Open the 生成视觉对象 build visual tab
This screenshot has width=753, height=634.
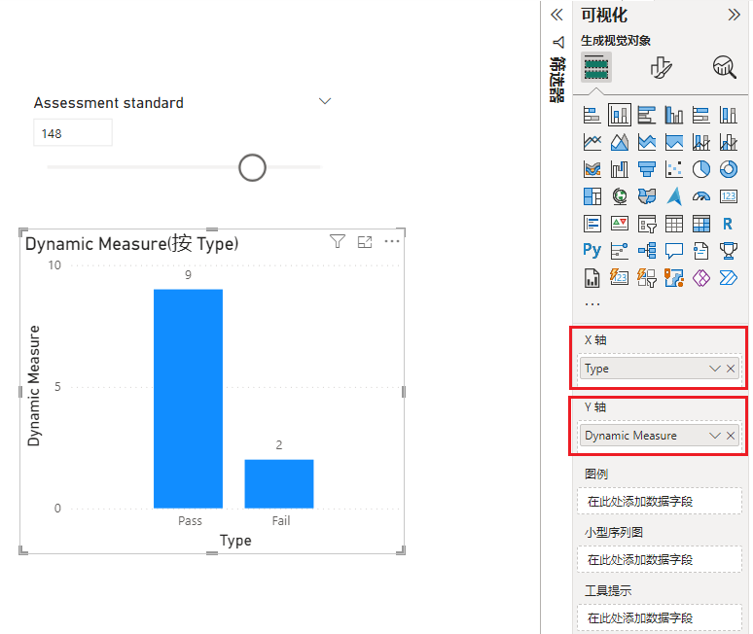pos(596,67)
